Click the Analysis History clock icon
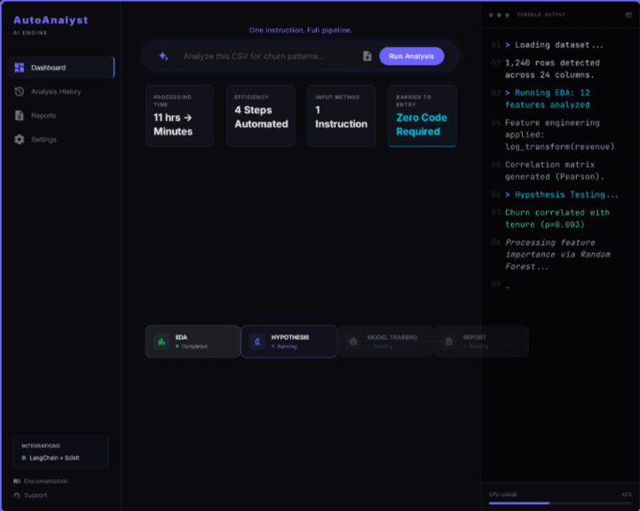640x511 pixels. click(x=20, y=91)
